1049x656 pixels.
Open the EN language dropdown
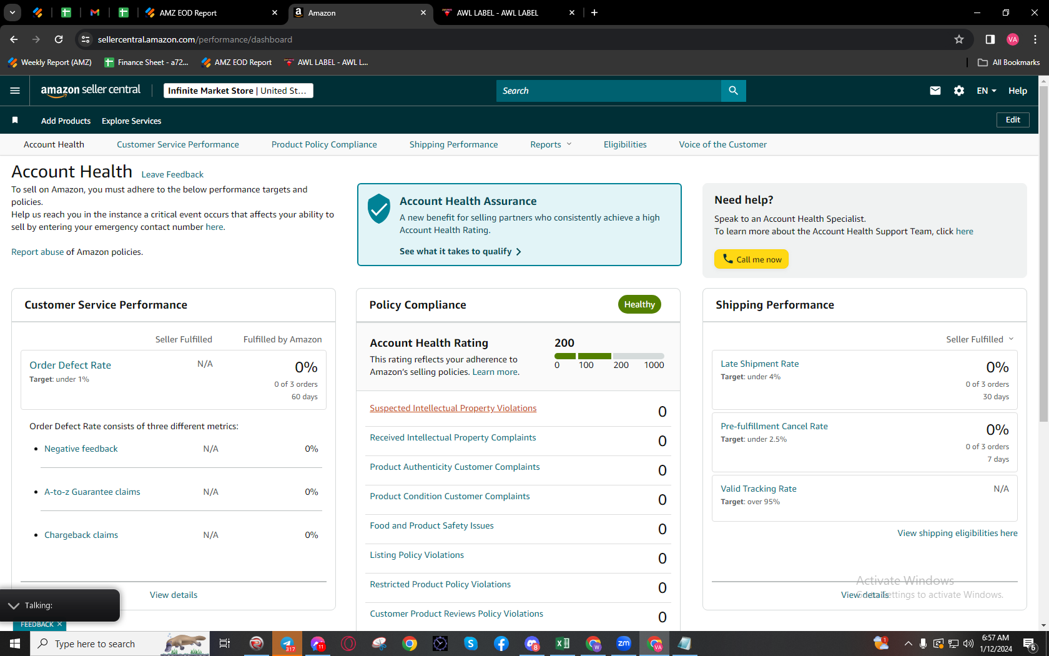987,91
